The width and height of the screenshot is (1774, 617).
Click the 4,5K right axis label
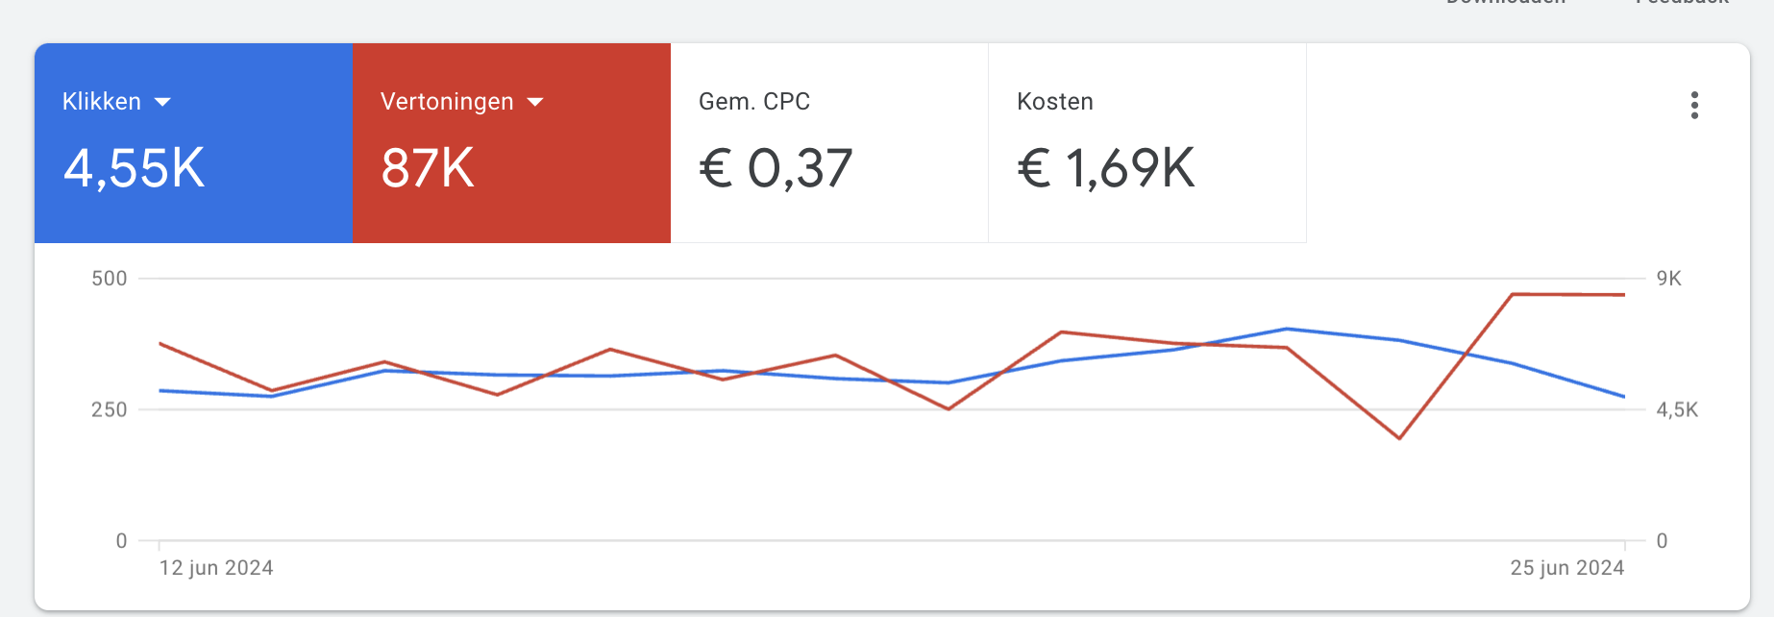click(x=1677, y=410)
